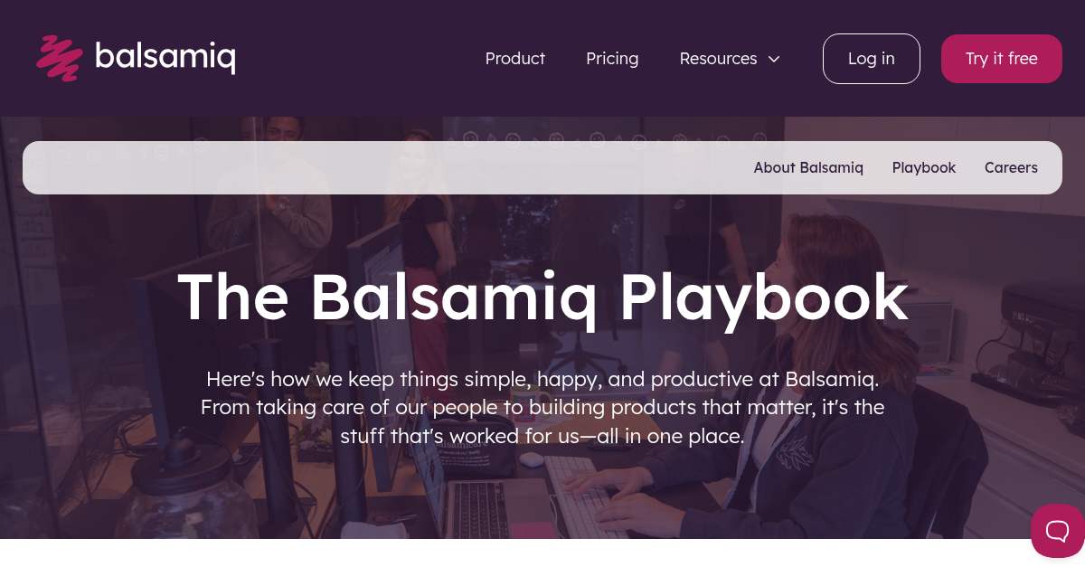1085x567 pixels.
Task: Click the wordmark 'balsamiq' in the header
Action: [165, 58]
